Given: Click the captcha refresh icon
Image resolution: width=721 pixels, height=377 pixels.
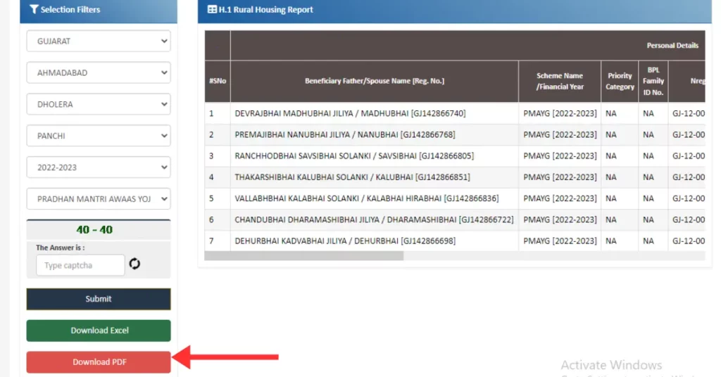Looking at the screenshot, I should click(x=134, y=264).
